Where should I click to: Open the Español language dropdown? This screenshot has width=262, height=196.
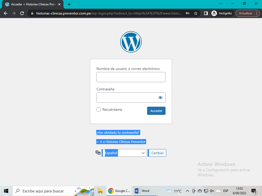coord(125,153)
